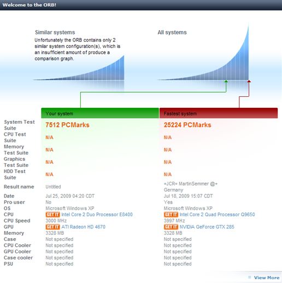
Task: Click Not specified in GPU Cooler row for Your system
Action: point(60,252)
